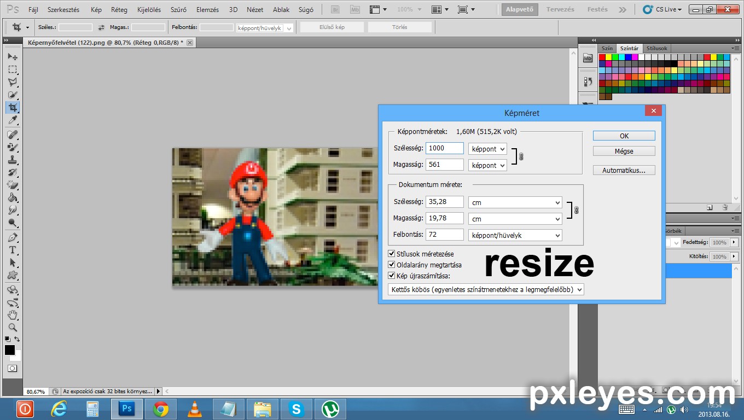Open dialog Felbontás képpont/hüvelyk dropdown
This screenshot has width=744, height=420.
click(x=515, y=235)
